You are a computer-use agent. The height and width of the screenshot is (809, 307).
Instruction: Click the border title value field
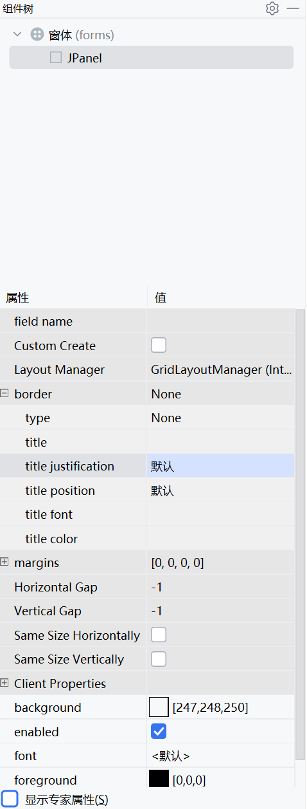click(221, 442)
